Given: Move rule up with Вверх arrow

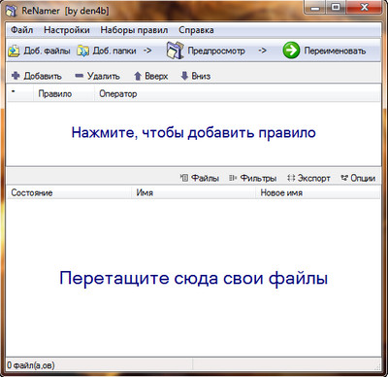Looking at the screenshot, I should click(x=138, y=76).
